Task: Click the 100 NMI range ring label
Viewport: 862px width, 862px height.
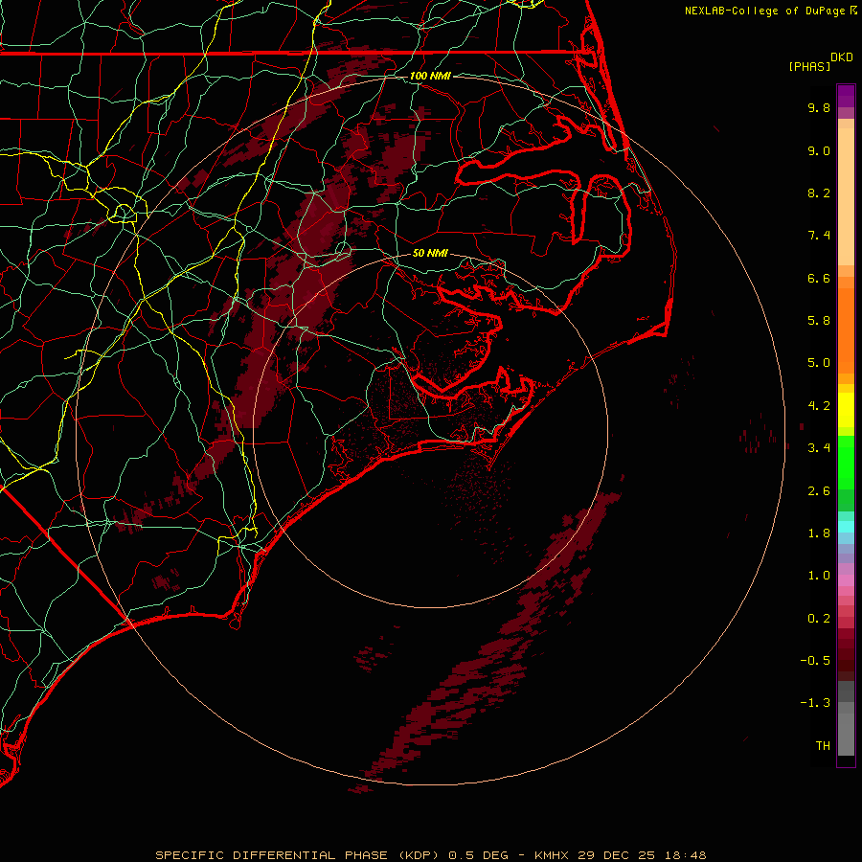Action: tap(430, 76)
